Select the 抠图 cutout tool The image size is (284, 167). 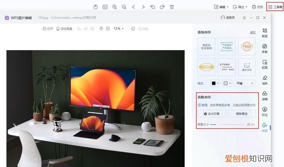(264, 64)
